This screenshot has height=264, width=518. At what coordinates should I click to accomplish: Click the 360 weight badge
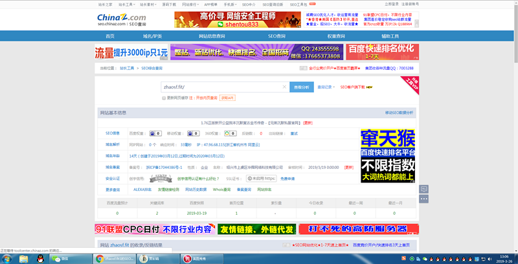point(231,134)
